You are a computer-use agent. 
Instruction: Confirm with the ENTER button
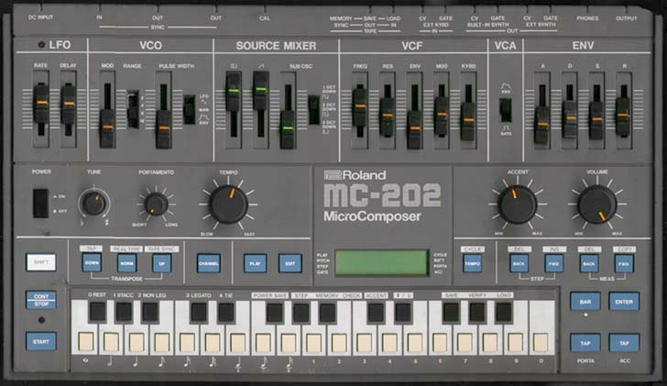tap(624, 302)
